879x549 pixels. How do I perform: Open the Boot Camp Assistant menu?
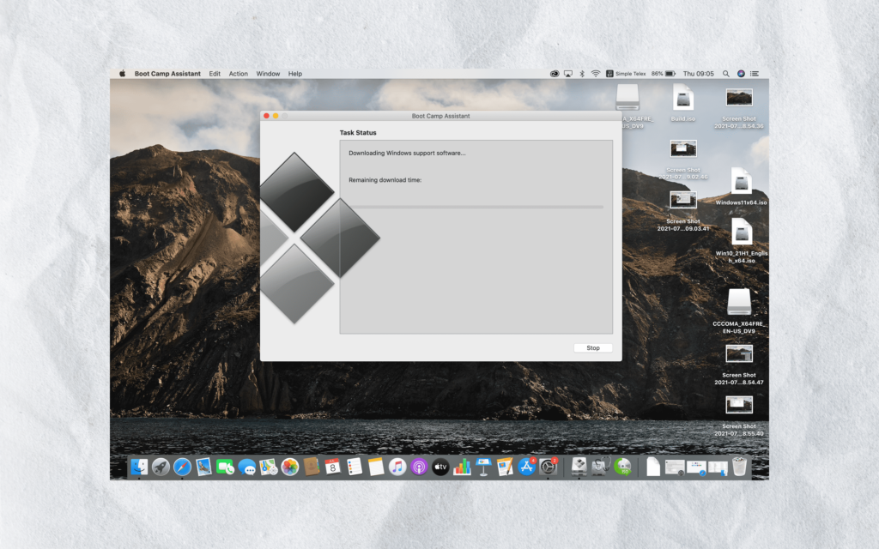167,74
